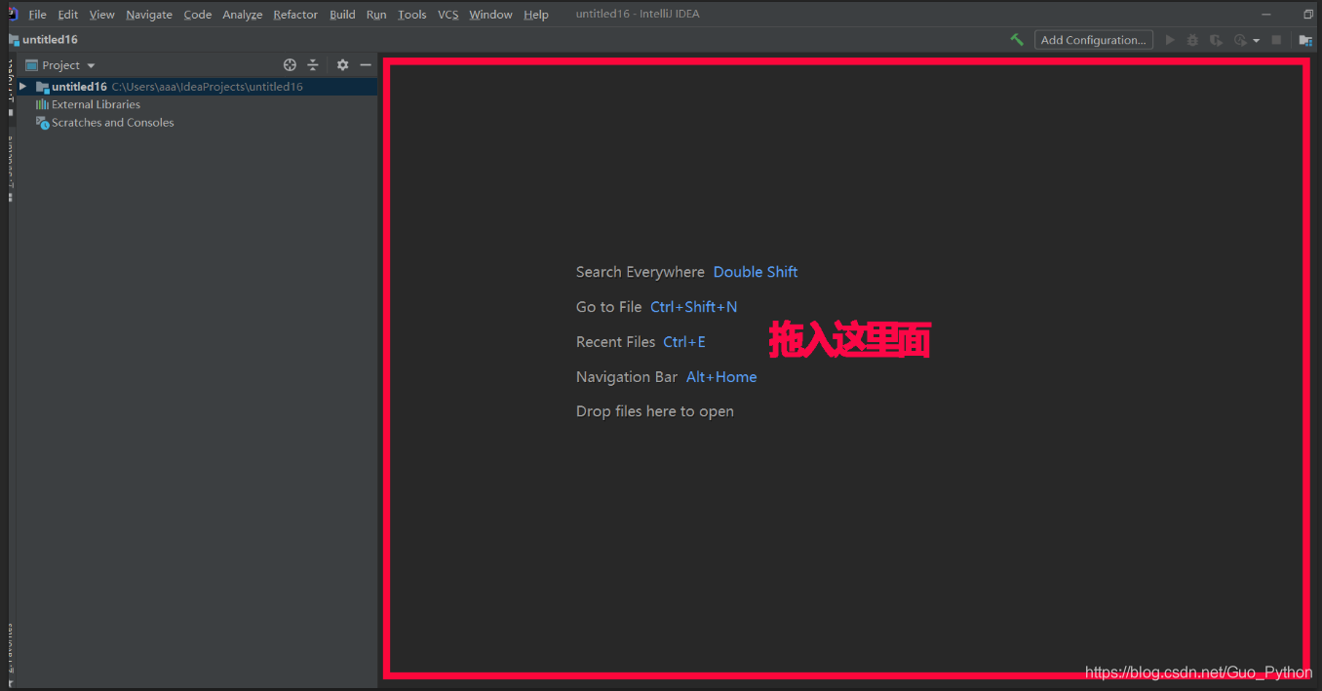Image resolution: width=1322 pixels, height=691 pixels.
Task: Open the Project panel gear settings icon
Action: pos(342,65)
